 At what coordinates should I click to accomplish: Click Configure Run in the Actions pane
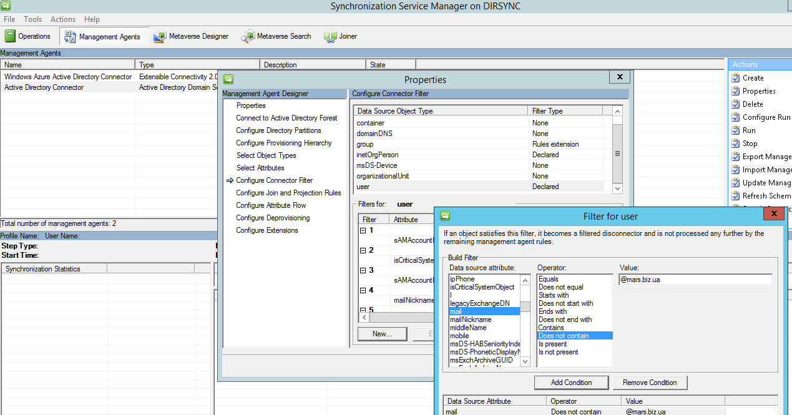tap(766, 117)
